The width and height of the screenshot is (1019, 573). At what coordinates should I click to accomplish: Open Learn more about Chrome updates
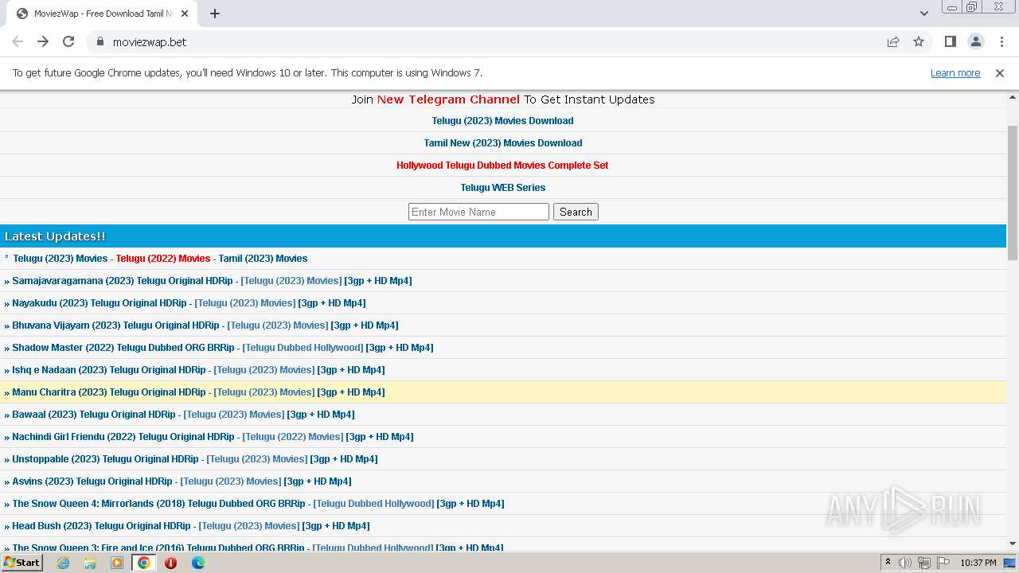pos(955,72)
